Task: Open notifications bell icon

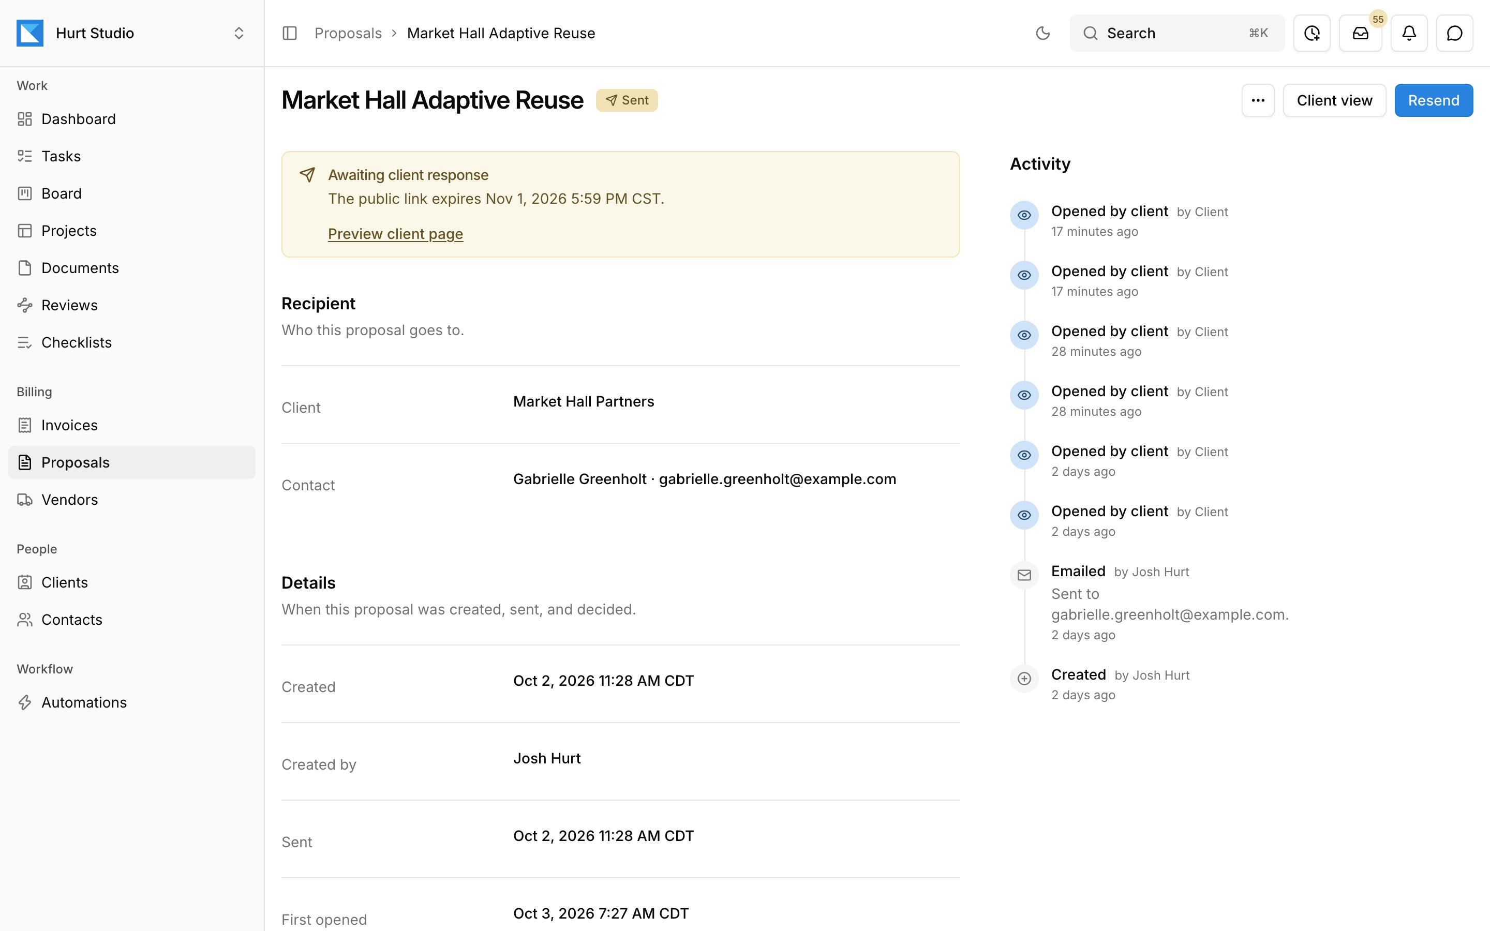Action: [x=1409, y=33]
